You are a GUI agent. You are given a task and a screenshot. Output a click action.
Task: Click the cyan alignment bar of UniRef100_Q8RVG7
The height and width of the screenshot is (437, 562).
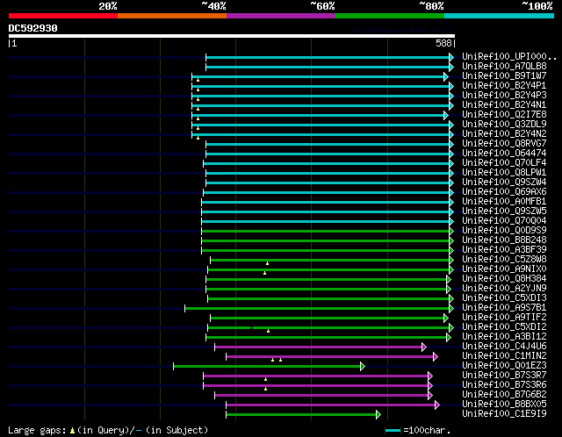coord(328,144)
